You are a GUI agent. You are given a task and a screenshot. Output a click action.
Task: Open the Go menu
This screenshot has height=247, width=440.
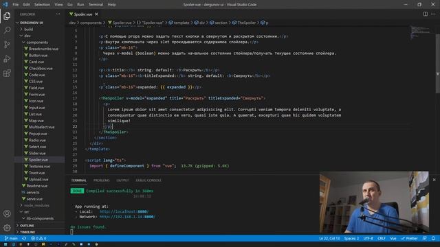(70, 5)
